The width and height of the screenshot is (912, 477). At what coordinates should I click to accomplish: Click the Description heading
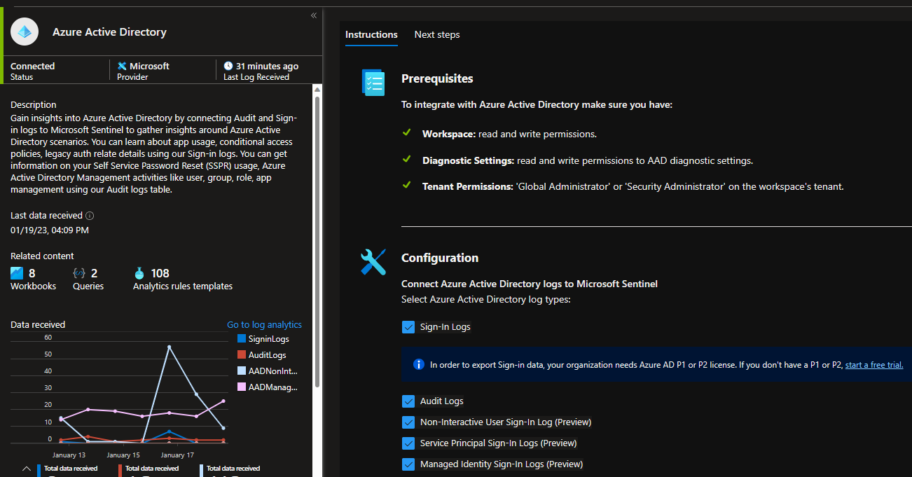[x=34, y=105]
